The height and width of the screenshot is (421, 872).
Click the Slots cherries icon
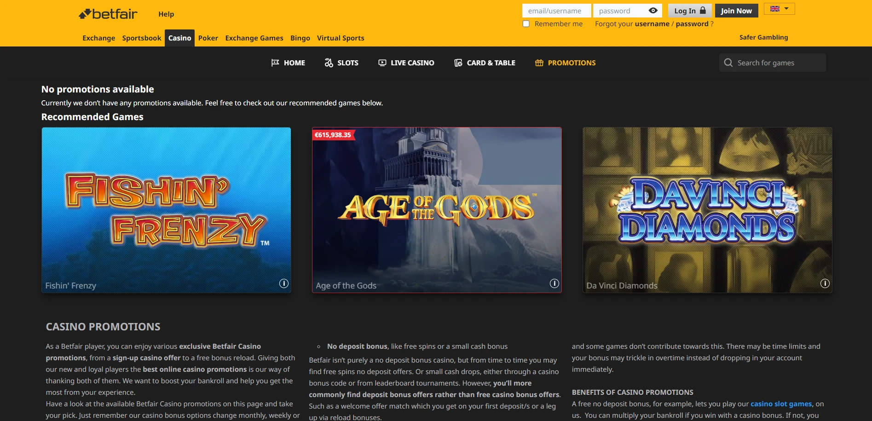coord(329,63)
